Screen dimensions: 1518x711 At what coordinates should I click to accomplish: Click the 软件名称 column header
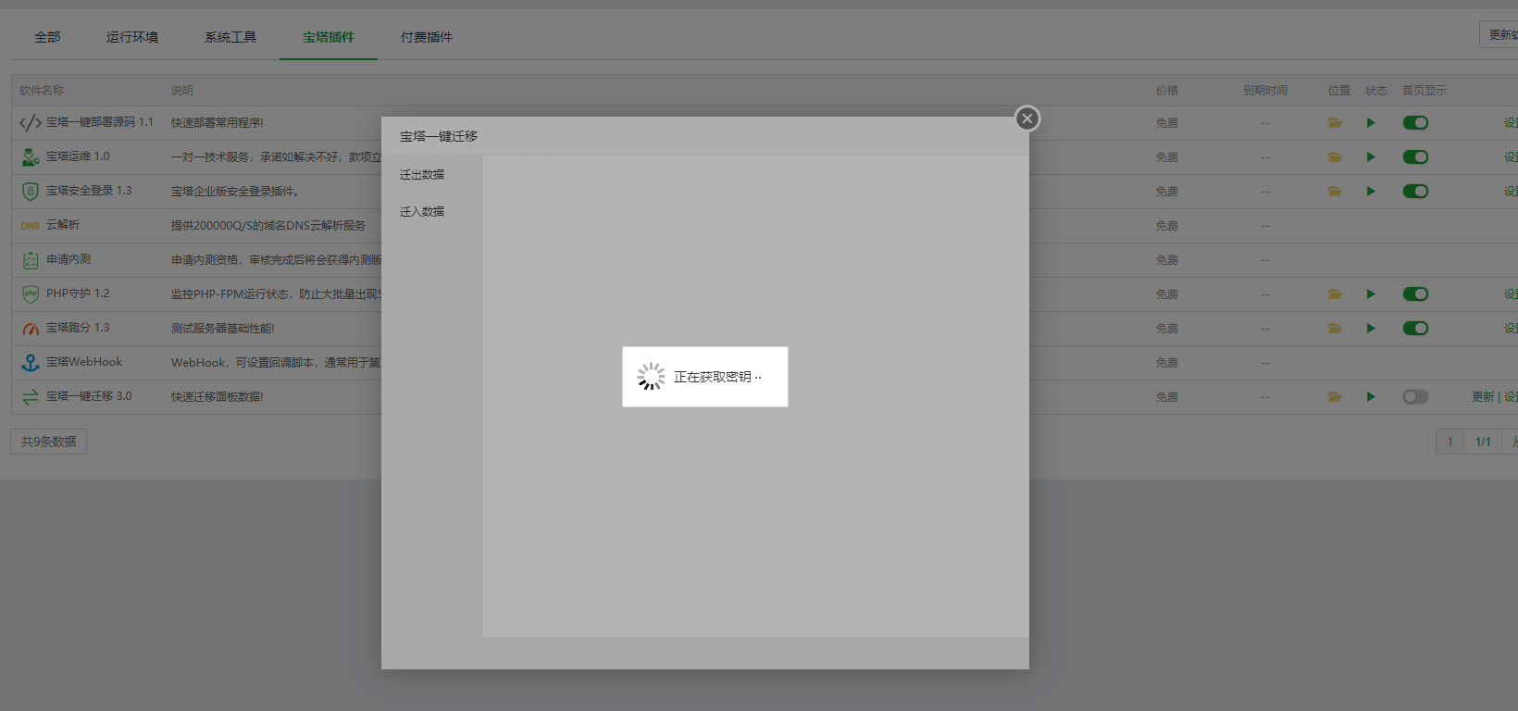[42, 91]
